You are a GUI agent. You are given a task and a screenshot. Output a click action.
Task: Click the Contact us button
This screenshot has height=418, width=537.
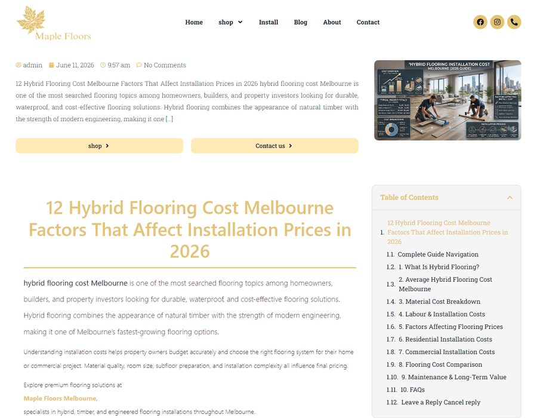pyautogui.click(x=274, y=146)
